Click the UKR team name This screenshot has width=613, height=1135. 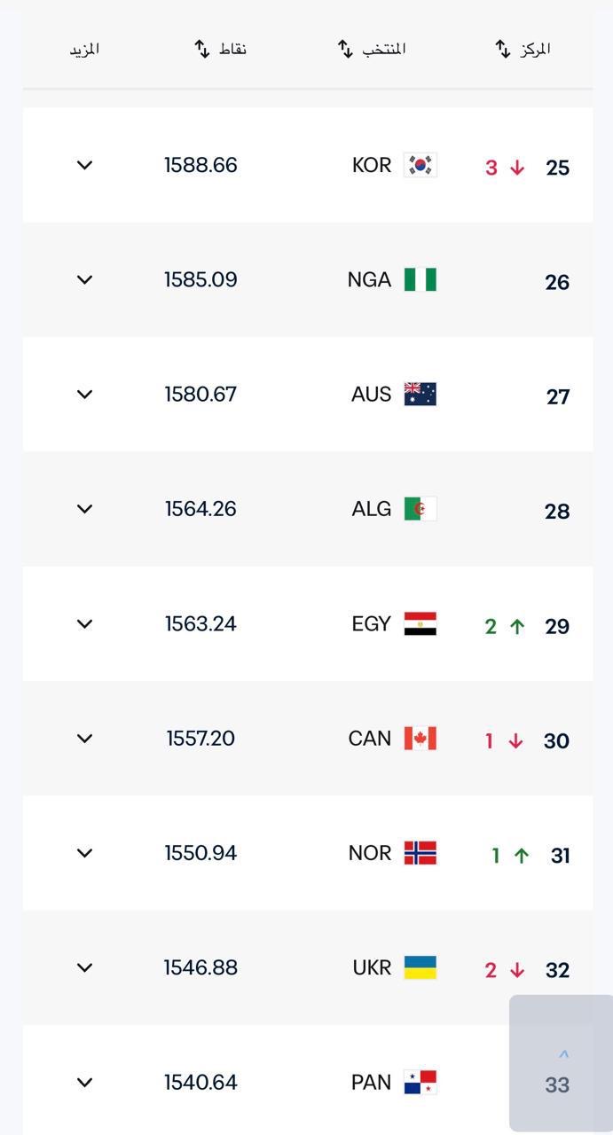(372, 967)
